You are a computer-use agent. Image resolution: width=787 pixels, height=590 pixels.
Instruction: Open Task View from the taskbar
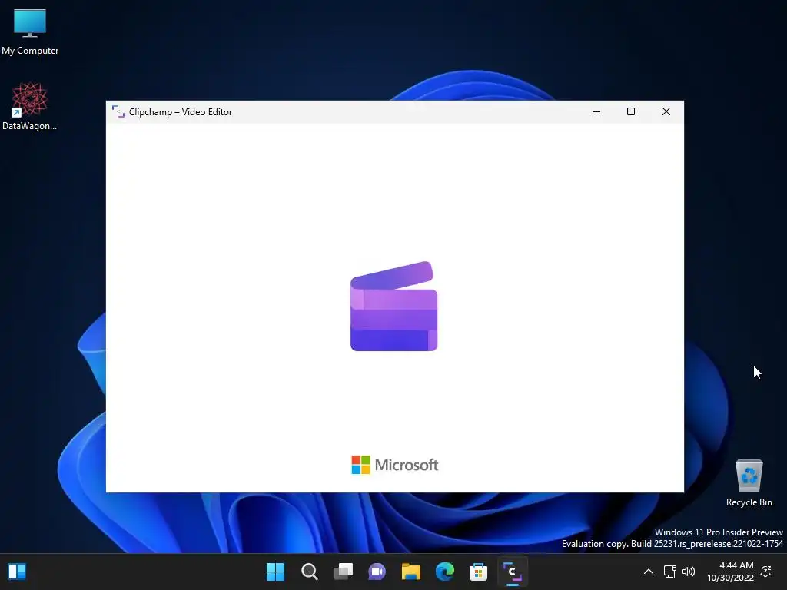[x=344, y=572]
